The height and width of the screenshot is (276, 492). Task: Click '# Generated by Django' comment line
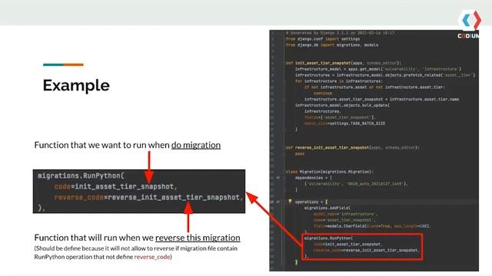click(x=340, y=33)
